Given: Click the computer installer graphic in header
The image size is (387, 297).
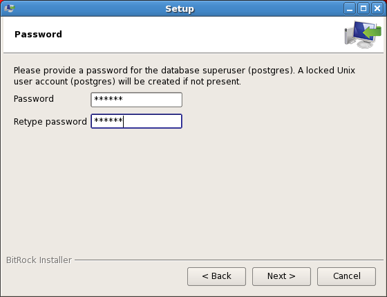Looking at the screenshot, I should (363, 35).
